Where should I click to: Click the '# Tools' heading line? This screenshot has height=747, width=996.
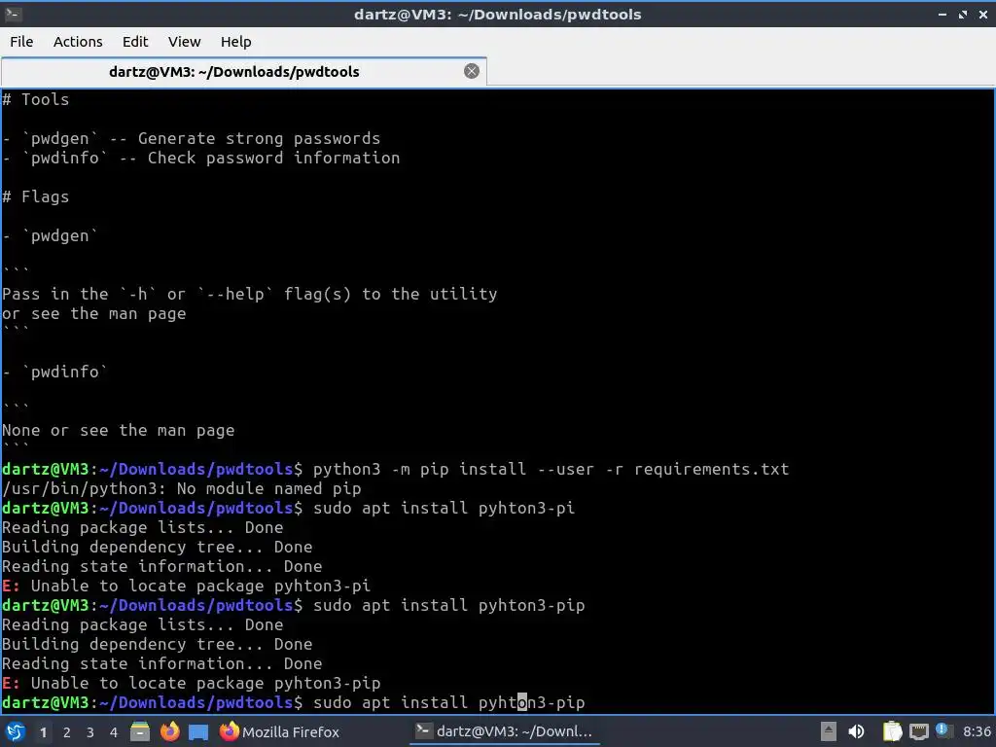(x=36, y=99)
